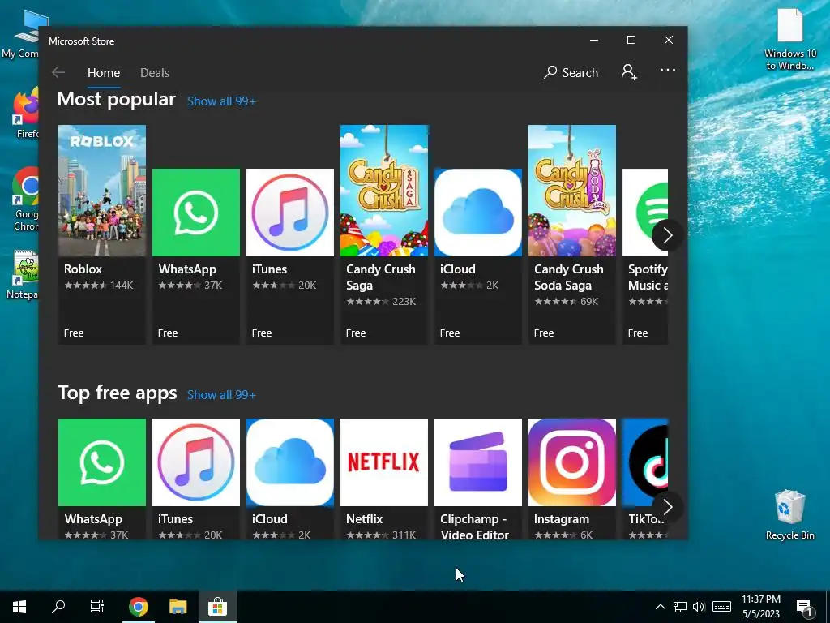Viewport: 830px width, 623px height.
Task: Open the Candy Crush Soda Saga tile
Action: 572,234
